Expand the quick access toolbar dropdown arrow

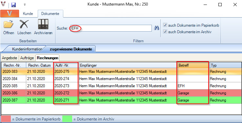tap(25, 5)
